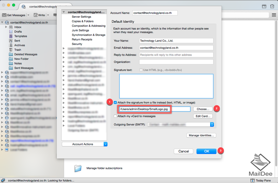Uncheck Attach the signature from a file instead
This screenshot has width=278, height=183.
(x=115, y=102)
